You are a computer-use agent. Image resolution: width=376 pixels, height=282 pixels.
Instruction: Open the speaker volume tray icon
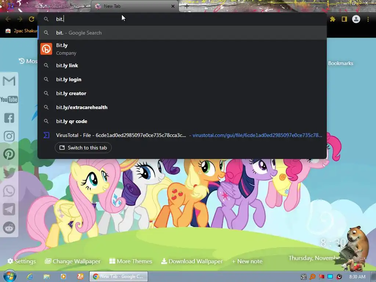[x=339, y=277]
